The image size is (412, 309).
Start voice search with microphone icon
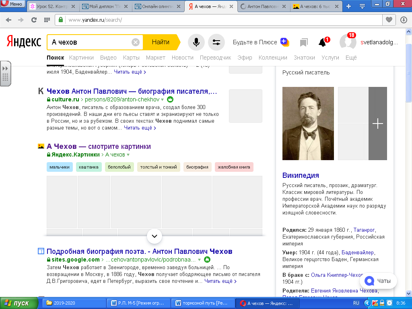point(196,42)
